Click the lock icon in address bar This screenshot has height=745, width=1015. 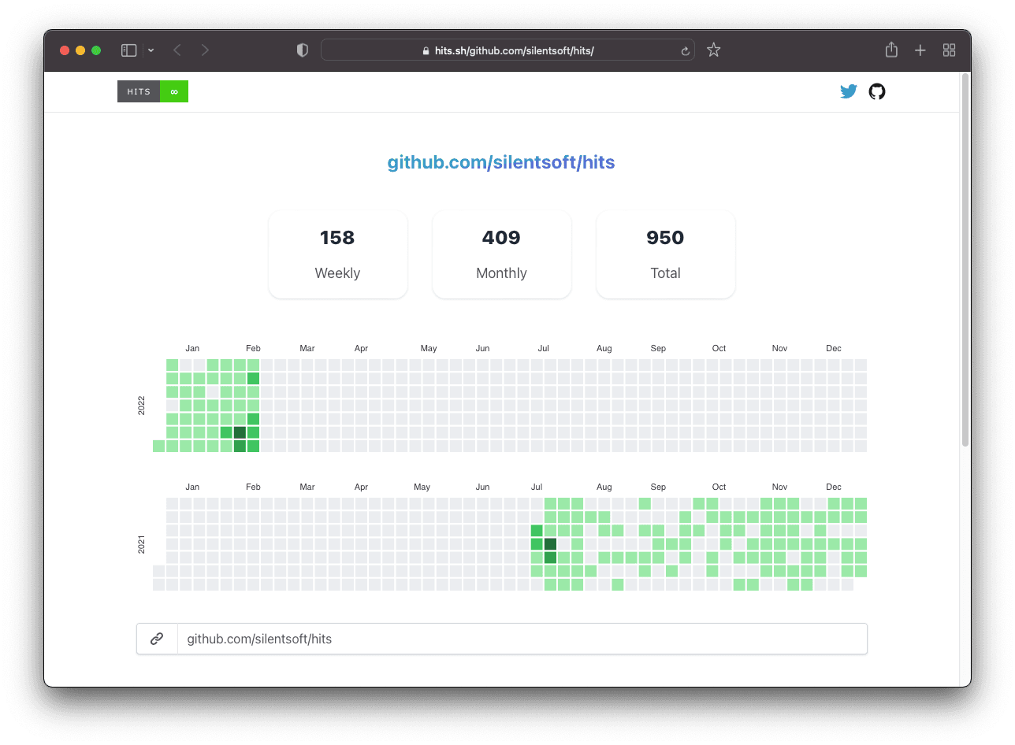(x=426, y=50)
